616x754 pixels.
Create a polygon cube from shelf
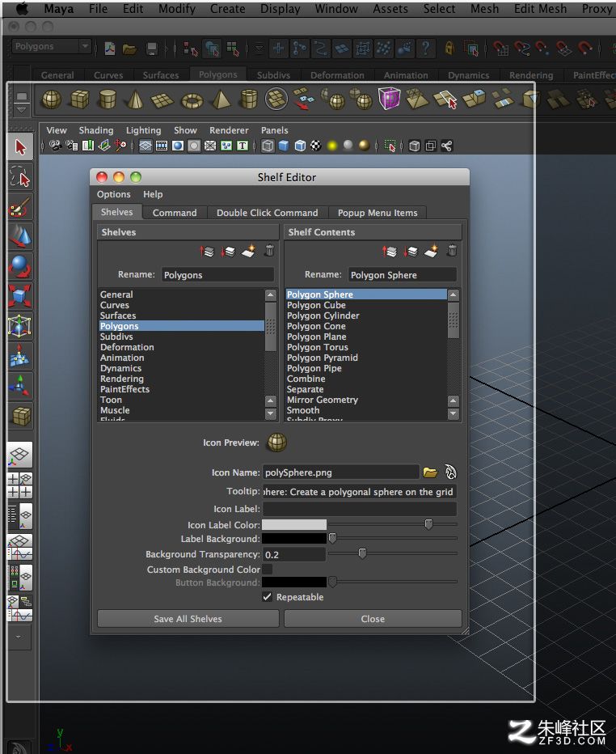(x=79, y=100)
